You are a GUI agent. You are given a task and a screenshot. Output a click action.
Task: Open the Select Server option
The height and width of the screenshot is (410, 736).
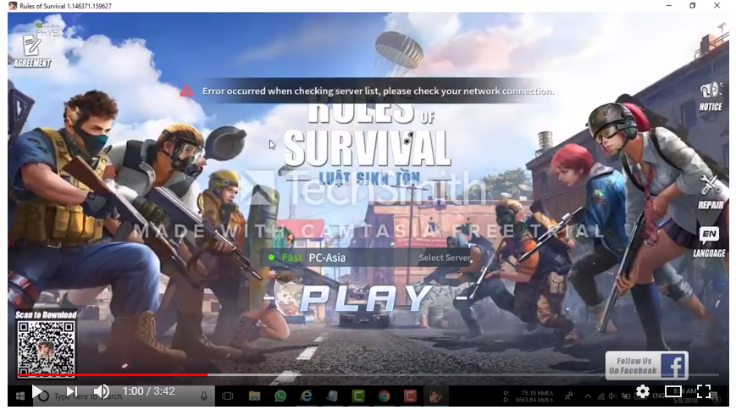point(444,258)
